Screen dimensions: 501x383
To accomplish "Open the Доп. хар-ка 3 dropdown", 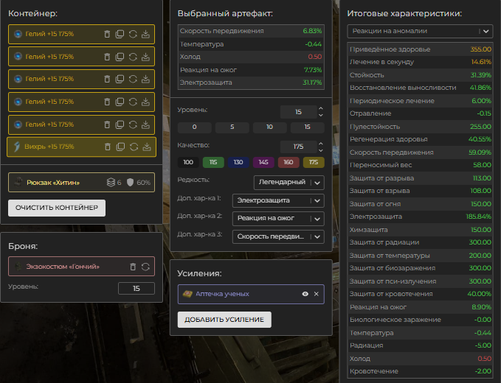I will point(277,236).
